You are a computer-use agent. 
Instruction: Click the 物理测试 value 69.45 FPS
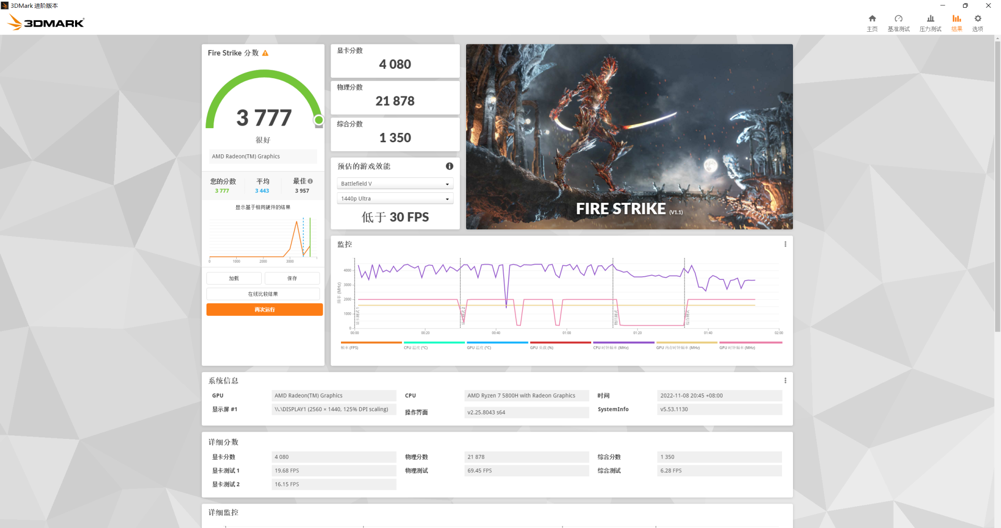coord(527,471)
